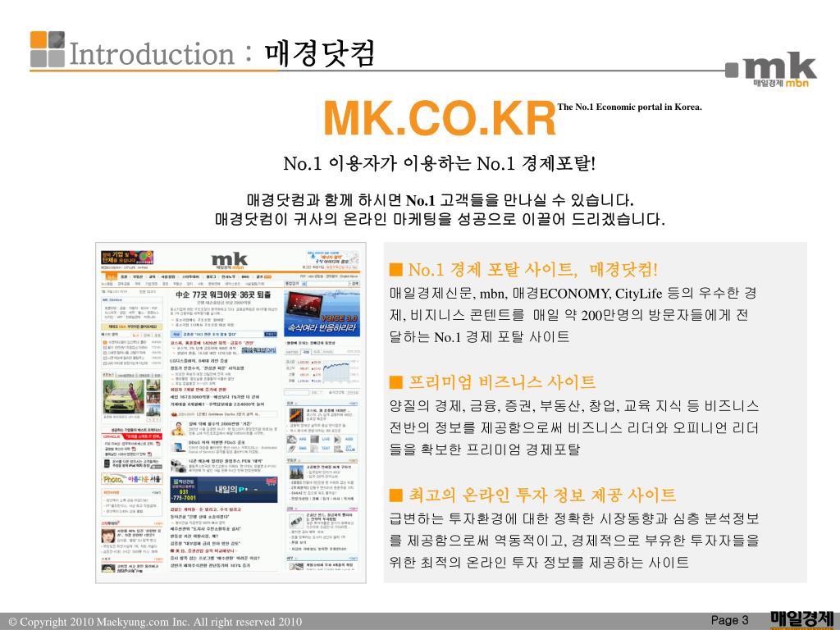This screenshot has width=840, height=630.
Task: Click the line '매경닷컴이 귀사의 온라인 마케팅을'
Action: [x=440, y=219]
